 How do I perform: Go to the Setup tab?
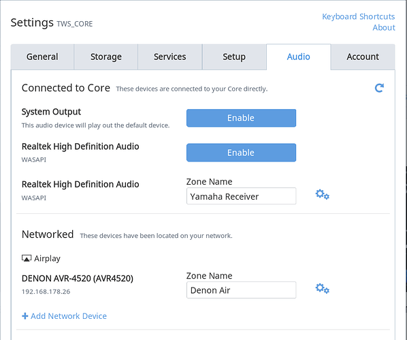[234, 57]
